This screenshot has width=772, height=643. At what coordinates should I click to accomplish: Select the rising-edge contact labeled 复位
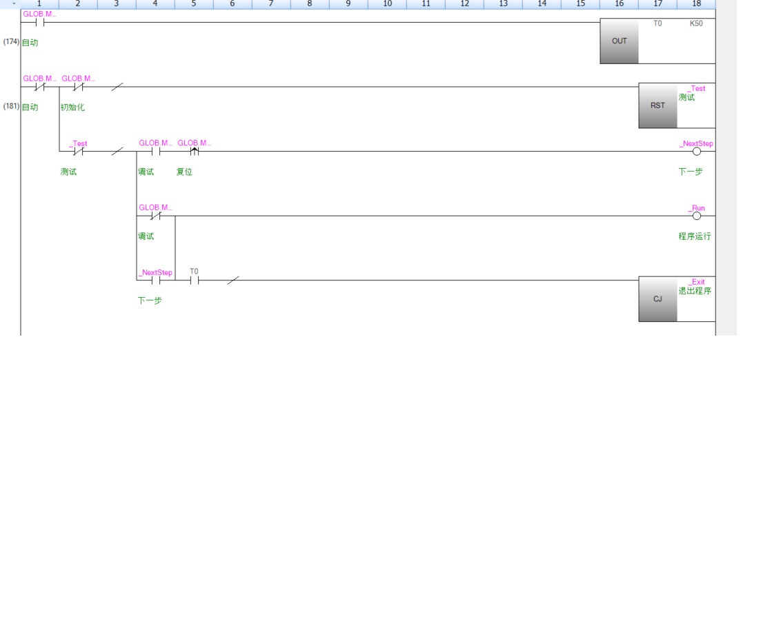click(x=194, y=152)
